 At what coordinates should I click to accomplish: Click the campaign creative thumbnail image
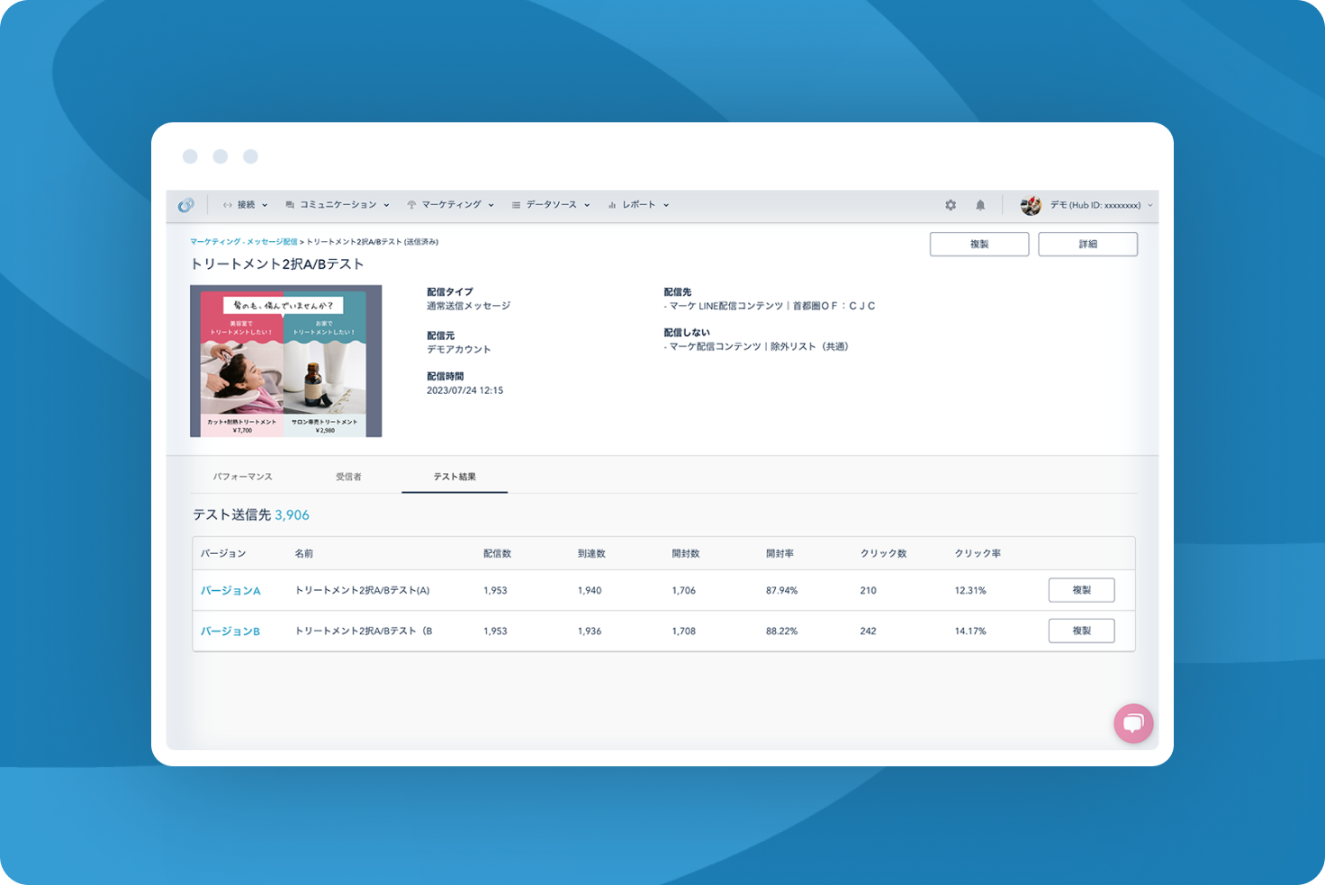285,361
